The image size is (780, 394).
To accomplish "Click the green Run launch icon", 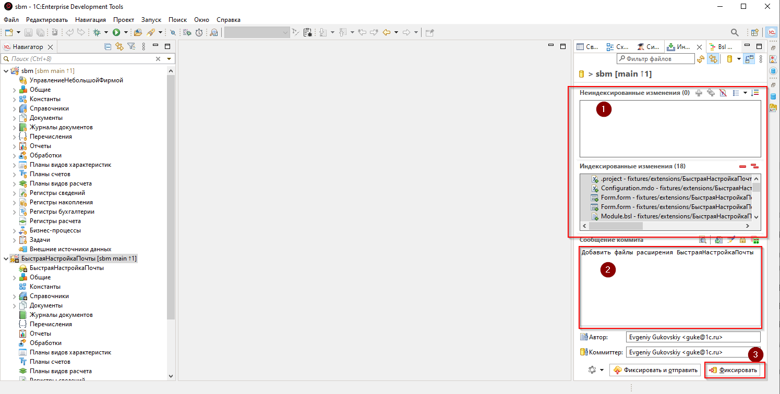I will (x=116, y=32).
